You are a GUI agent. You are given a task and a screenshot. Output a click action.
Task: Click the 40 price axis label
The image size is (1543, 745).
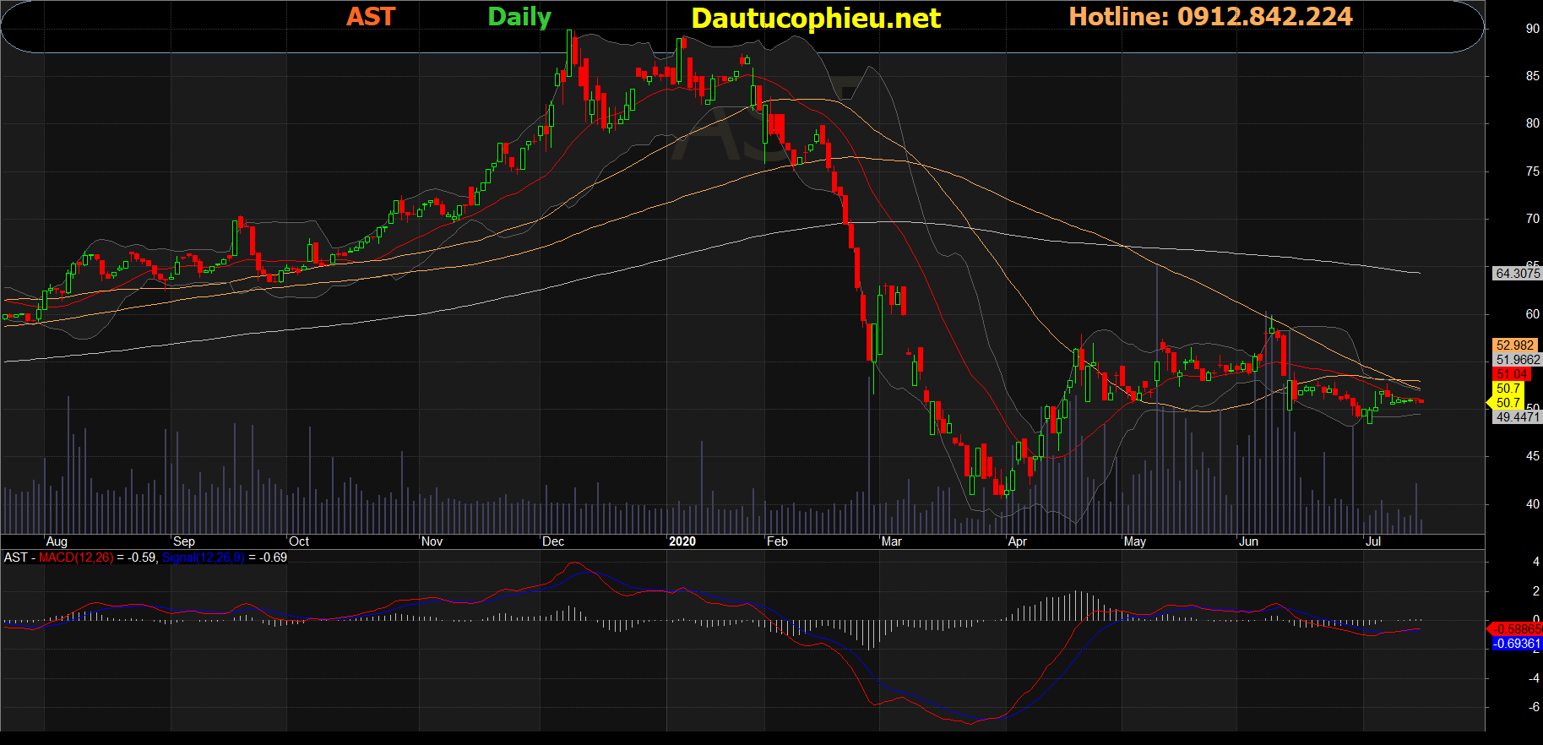[x=1532, y=504]
